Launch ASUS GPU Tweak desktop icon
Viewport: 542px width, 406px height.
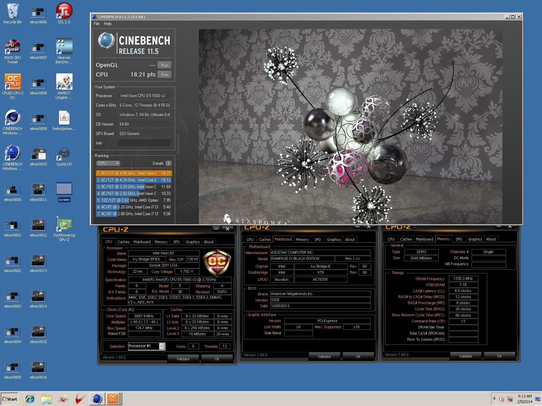click(13, 51)
